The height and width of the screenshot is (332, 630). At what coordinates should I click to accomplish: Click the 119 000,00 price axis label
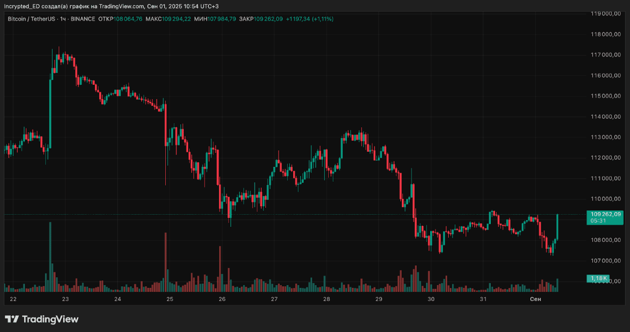coord(605,14)
